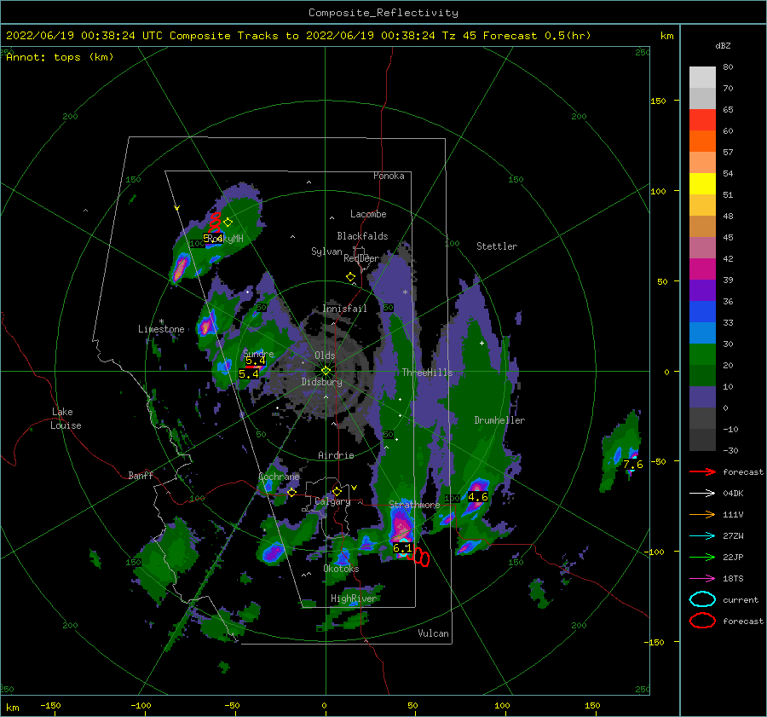Click the Limestone label
This screenshot has height=717, width=767.
[161, 329]
